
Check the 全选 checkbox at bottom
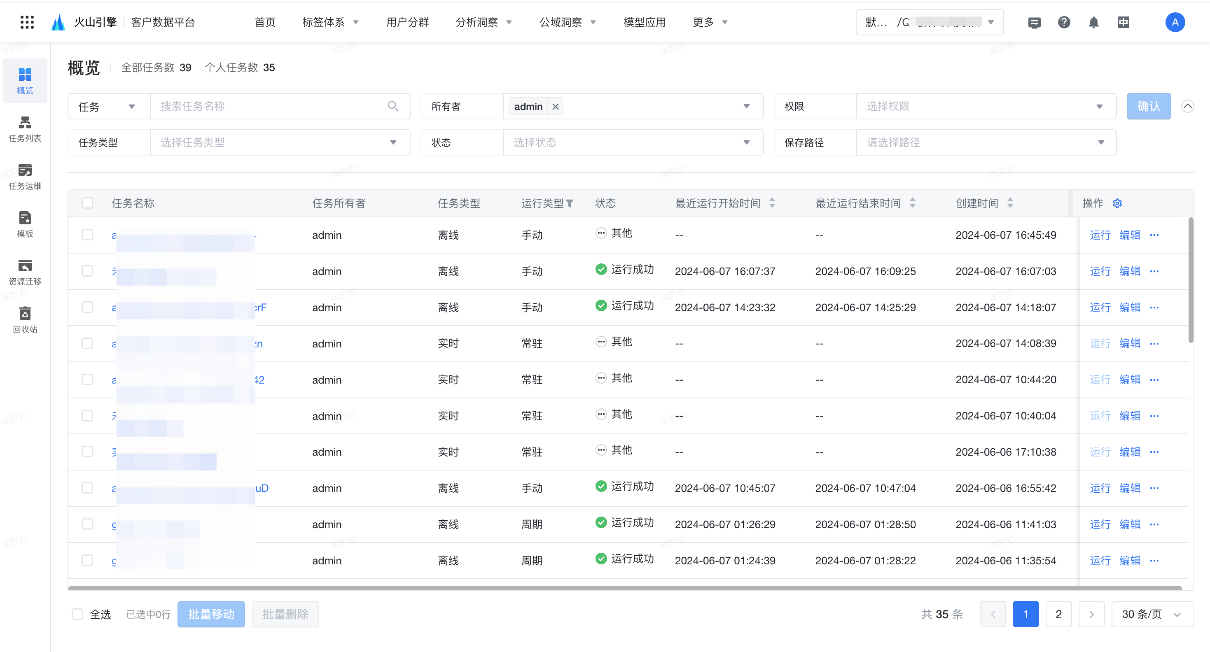pyautogui.click(x=77, y=614)
